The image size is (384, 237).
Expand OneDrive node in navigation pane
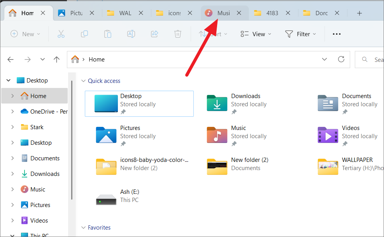click(x=12, y=112)
